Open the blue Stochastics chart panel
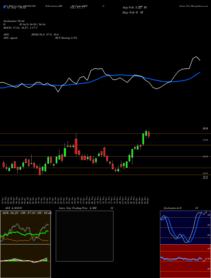 [x=185, y=227]
